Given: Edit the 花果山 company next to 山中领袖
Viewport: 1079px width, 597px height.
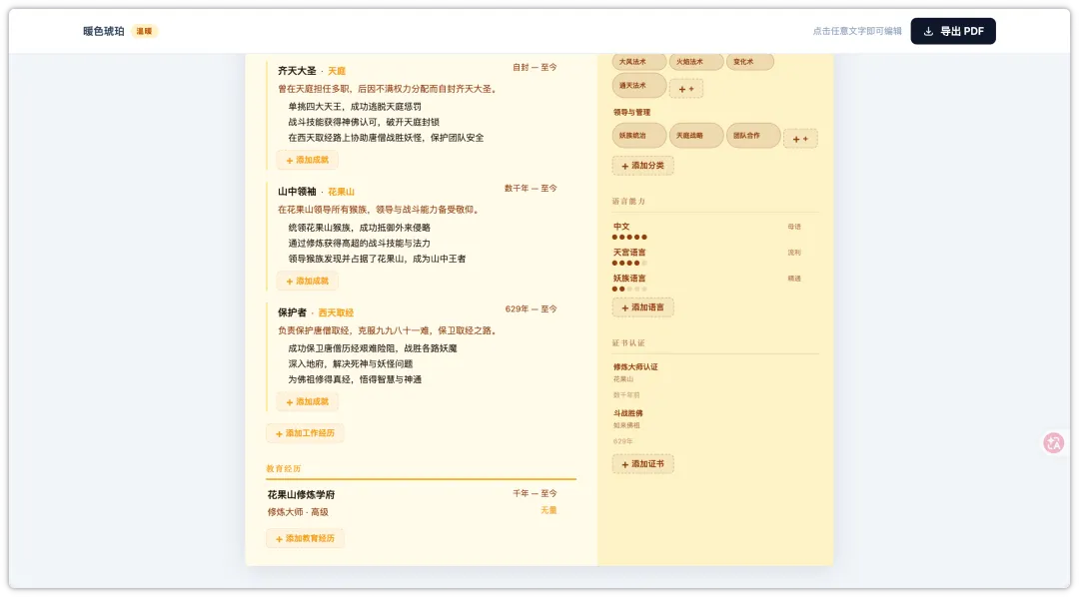Looking at the screenshot, I should 342,192.
